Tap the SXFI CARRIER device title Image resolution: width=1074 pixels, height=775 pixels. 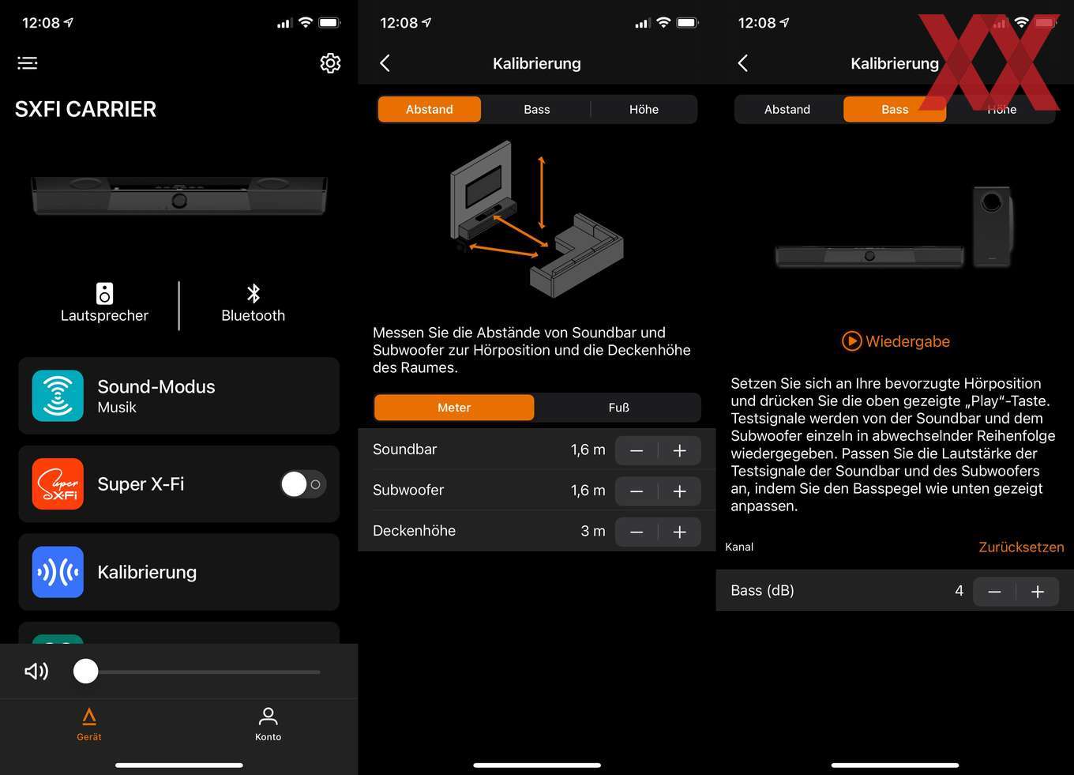[x=85, y=109]
